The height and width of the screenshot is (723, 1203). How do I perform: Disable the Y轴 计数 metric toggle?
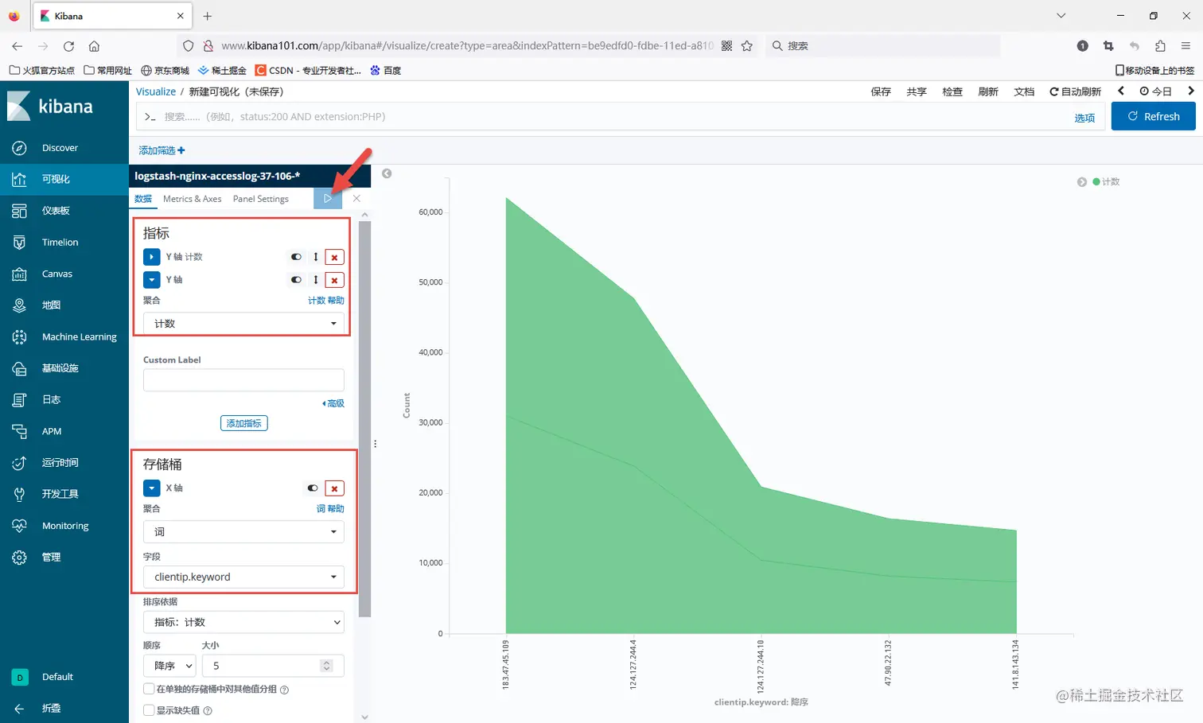[x=296, y=257]
